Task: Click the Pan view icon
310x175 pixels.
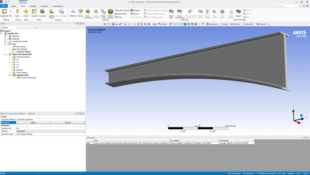Action: (x=134, y=24)
